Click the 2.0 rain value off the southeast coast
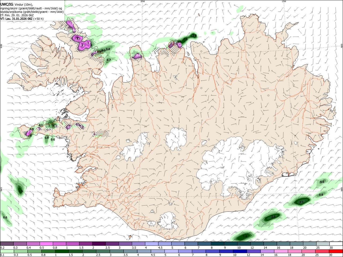 point(273,217)
